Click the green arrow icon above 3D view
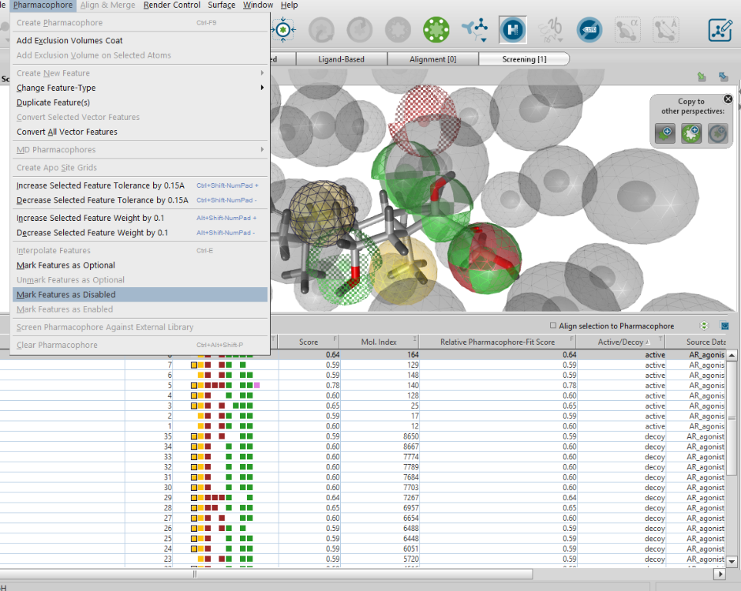Screen dimensions: 741x591 point(702,77)
